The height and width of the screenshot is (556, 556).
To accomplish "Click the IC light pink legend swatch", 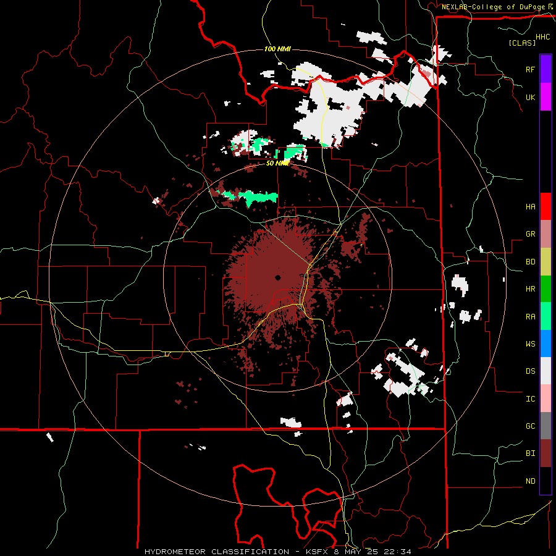I will click(545, 398).
